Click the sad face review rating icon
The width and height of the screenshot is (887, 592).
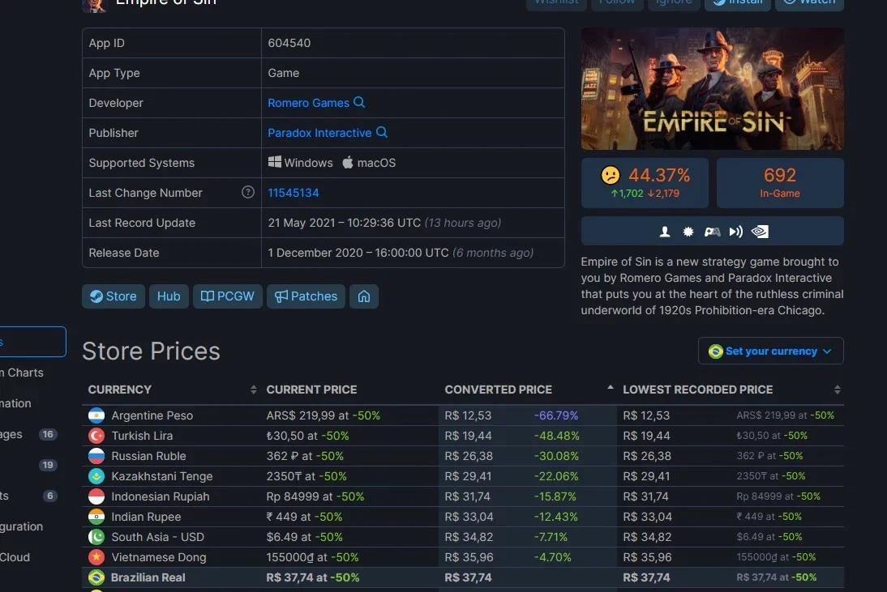(611, 175)
